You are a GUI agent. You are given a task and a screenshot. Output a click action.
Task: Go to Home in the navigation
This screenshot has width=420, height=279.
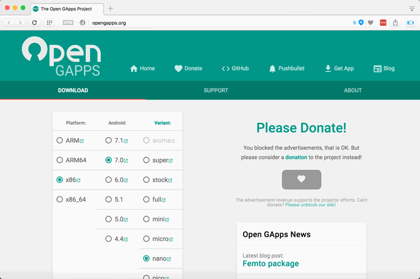[142, 68]
